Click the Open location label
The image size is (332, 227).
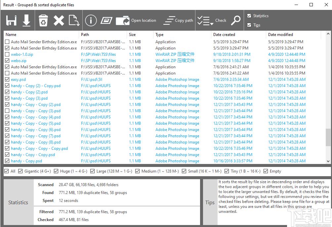(144, 20)
